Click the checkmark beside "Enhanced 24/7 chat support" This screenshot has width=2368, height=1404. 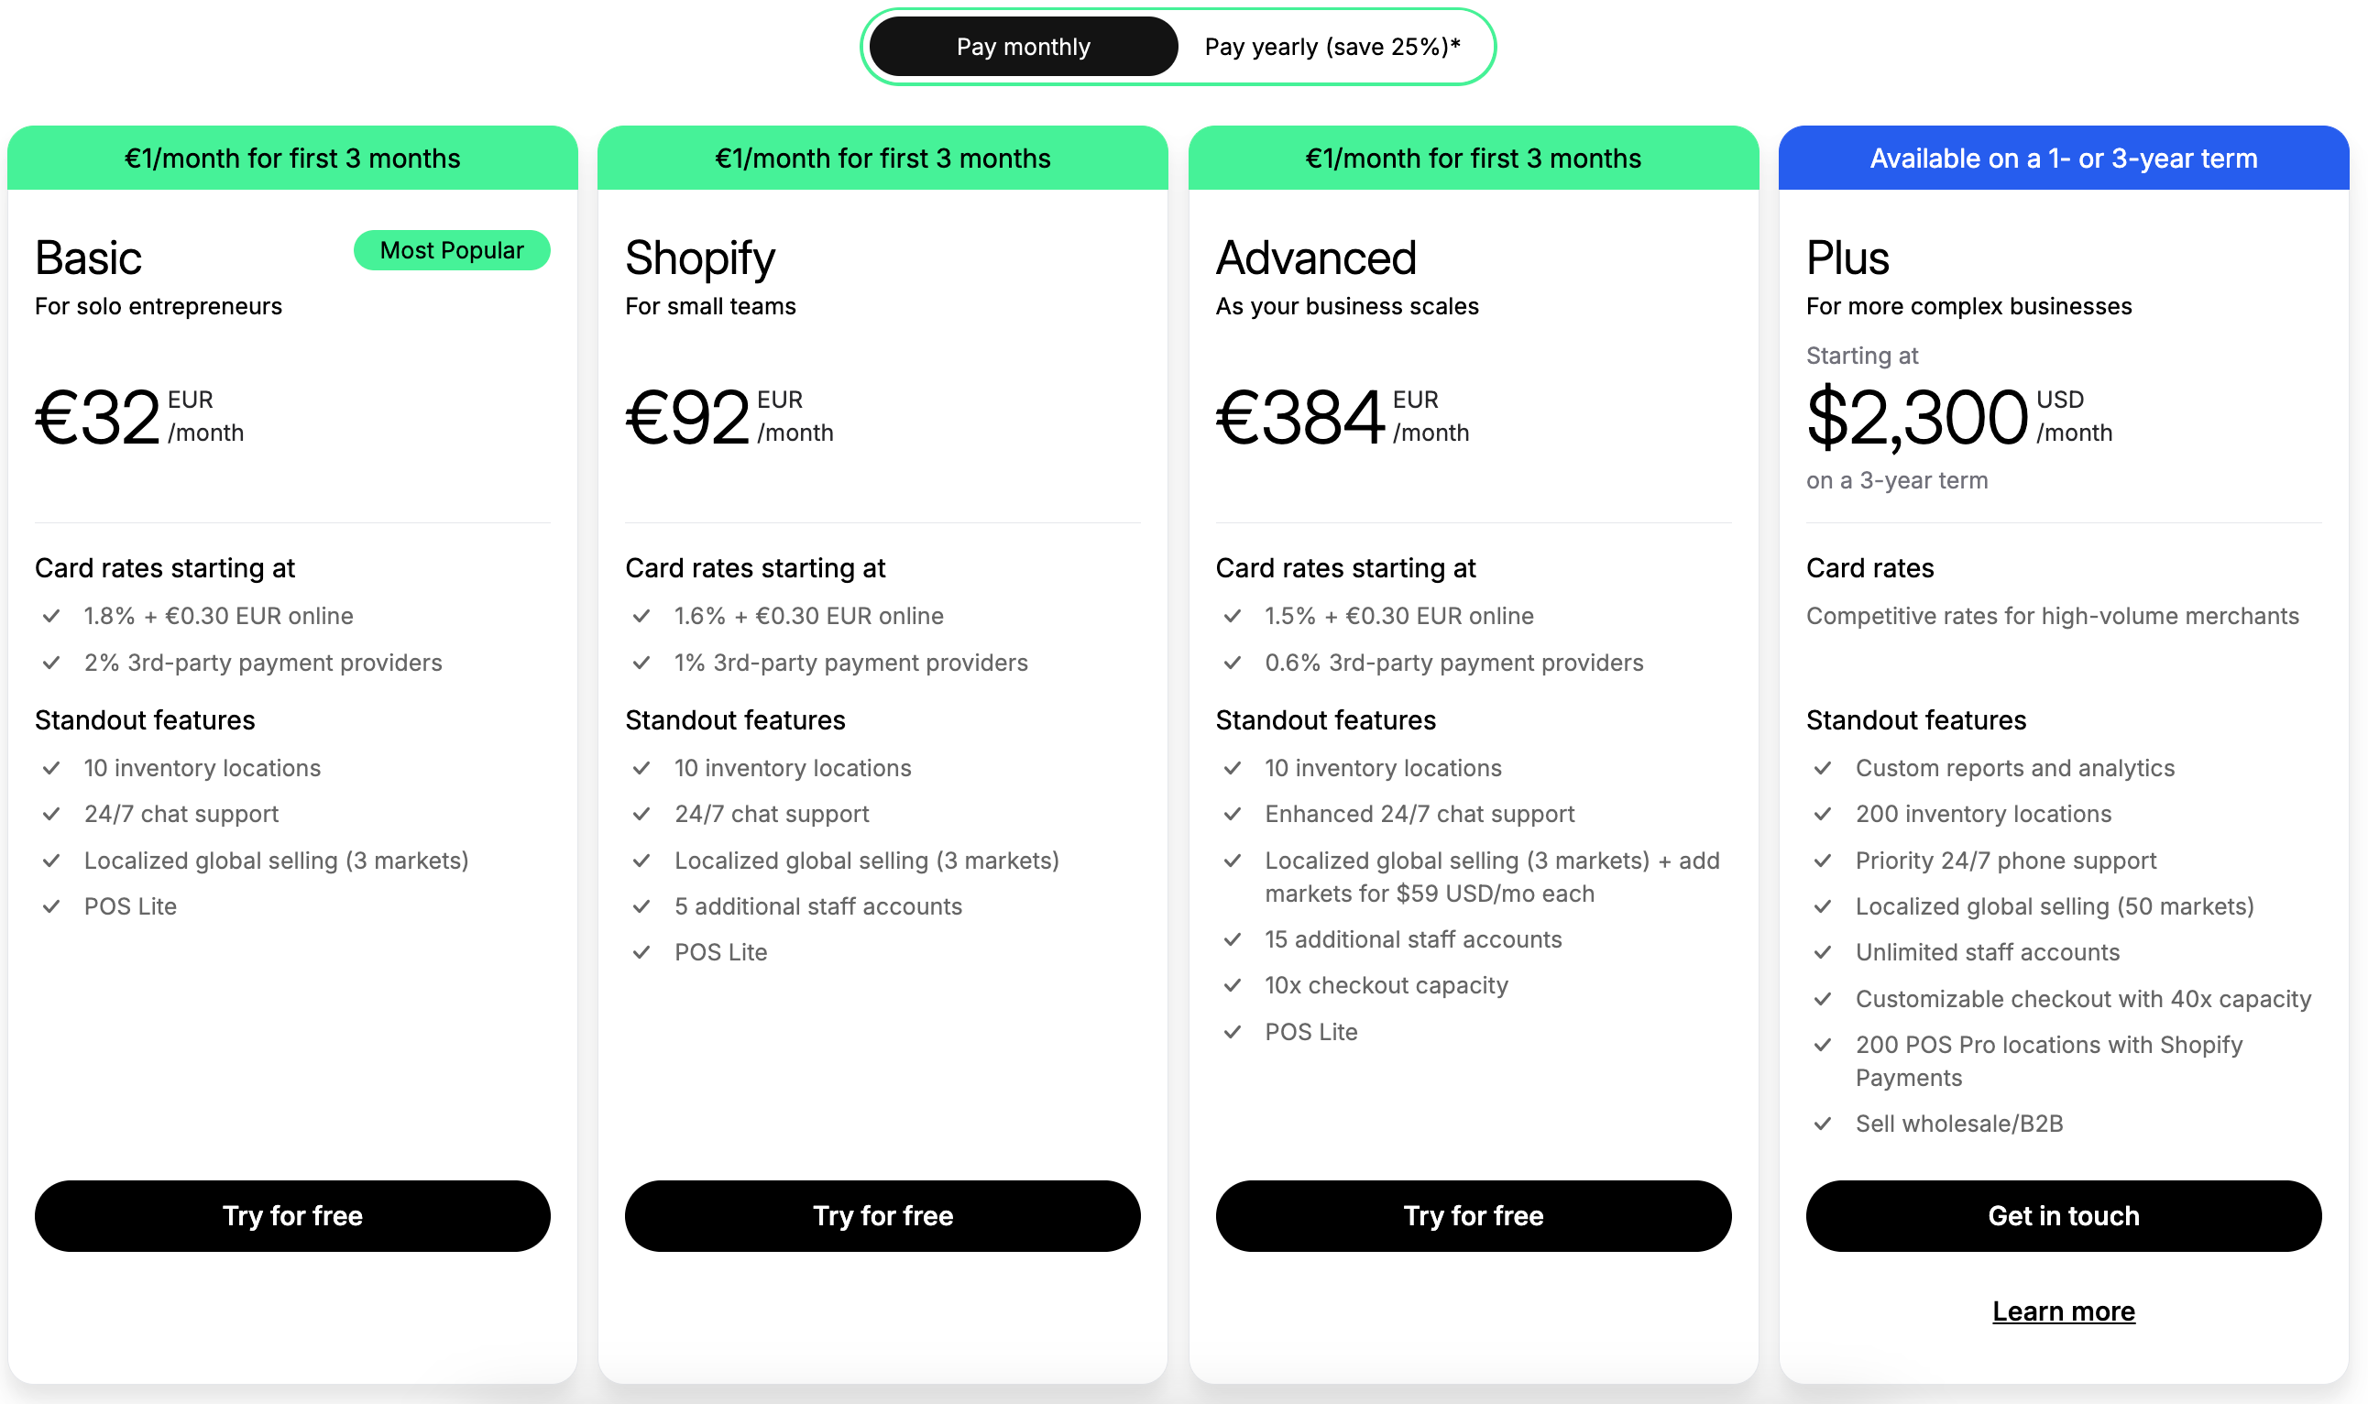(x=1233, y=814)
